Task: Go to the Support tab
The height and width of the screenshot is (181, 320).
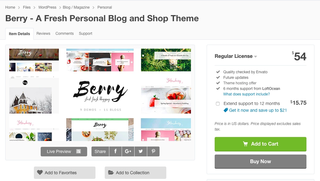Action: (86, 34)
